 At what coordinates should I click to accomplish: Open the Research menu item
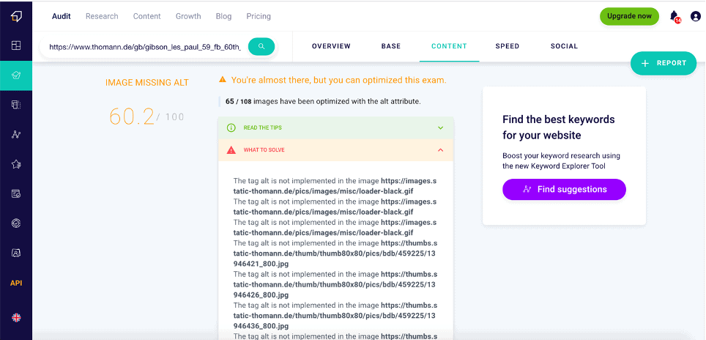tap(102, 16)
